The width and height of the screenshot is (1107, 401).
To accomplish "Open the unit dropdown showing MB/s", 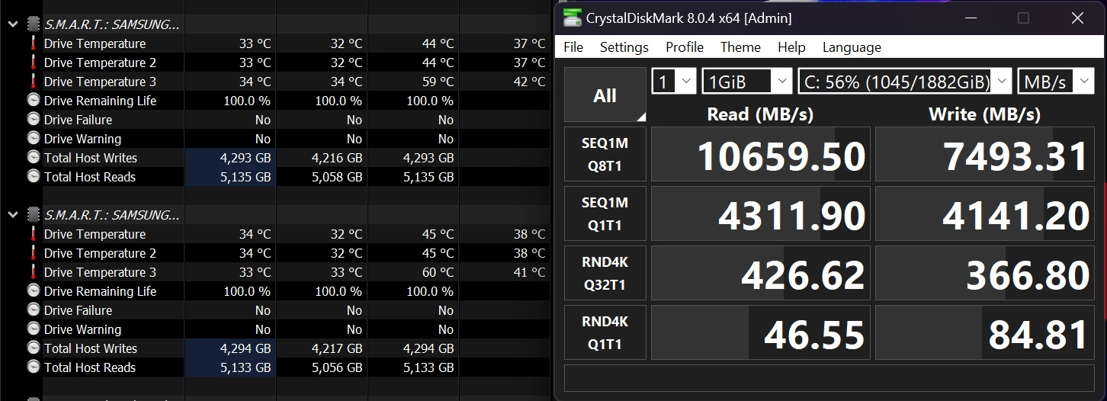I will click(1056, 81).
